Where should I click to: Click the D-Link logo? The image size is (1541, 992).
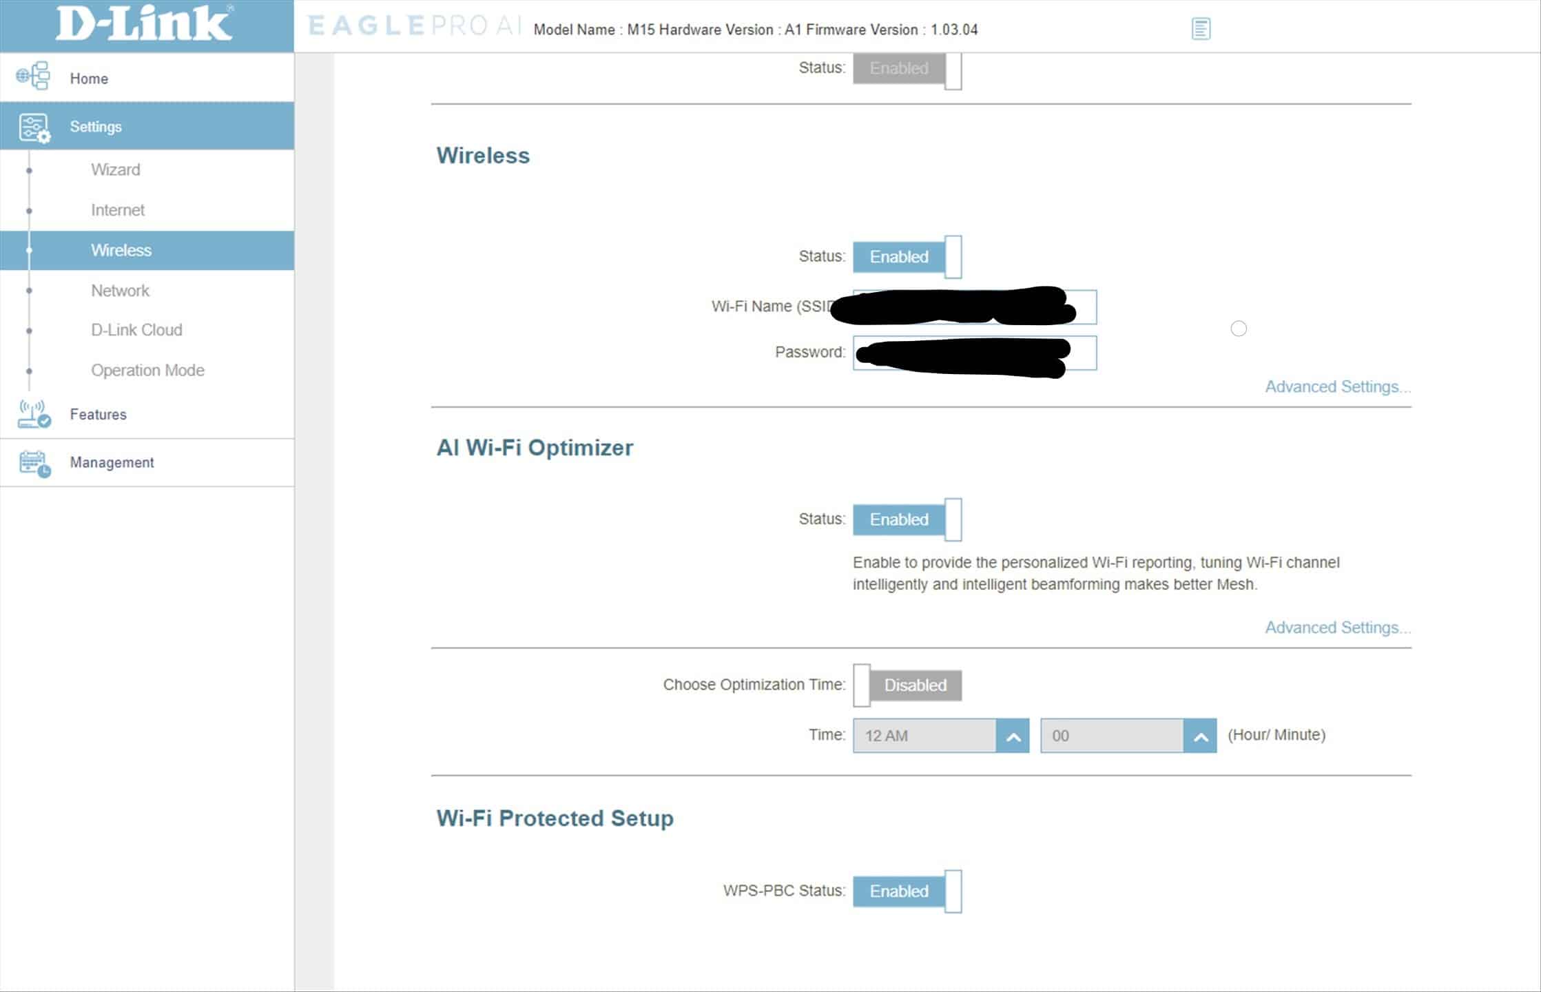point(144,24)
